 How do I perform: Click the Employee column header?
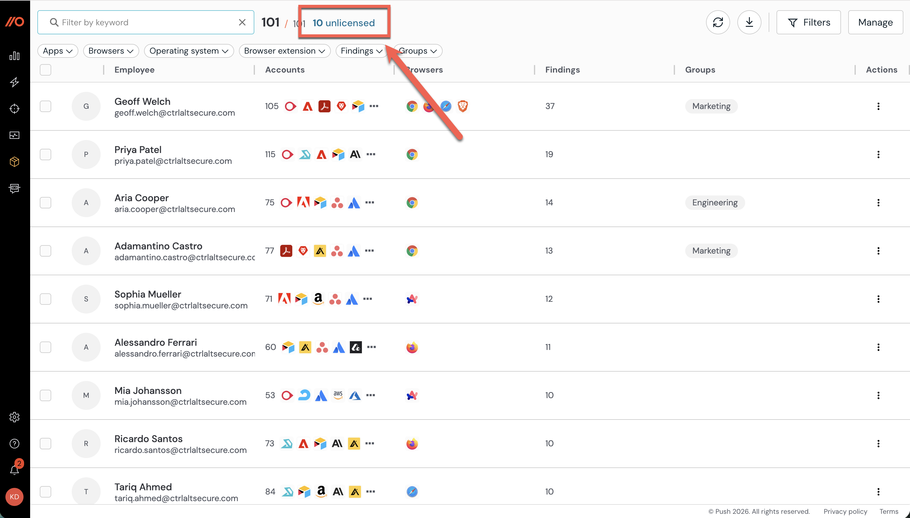pos(134,70)
